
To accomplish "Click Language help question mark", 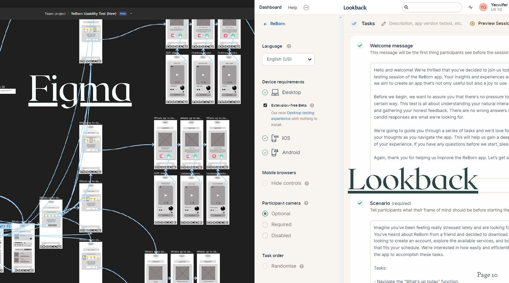I will [x=289, y=46].
